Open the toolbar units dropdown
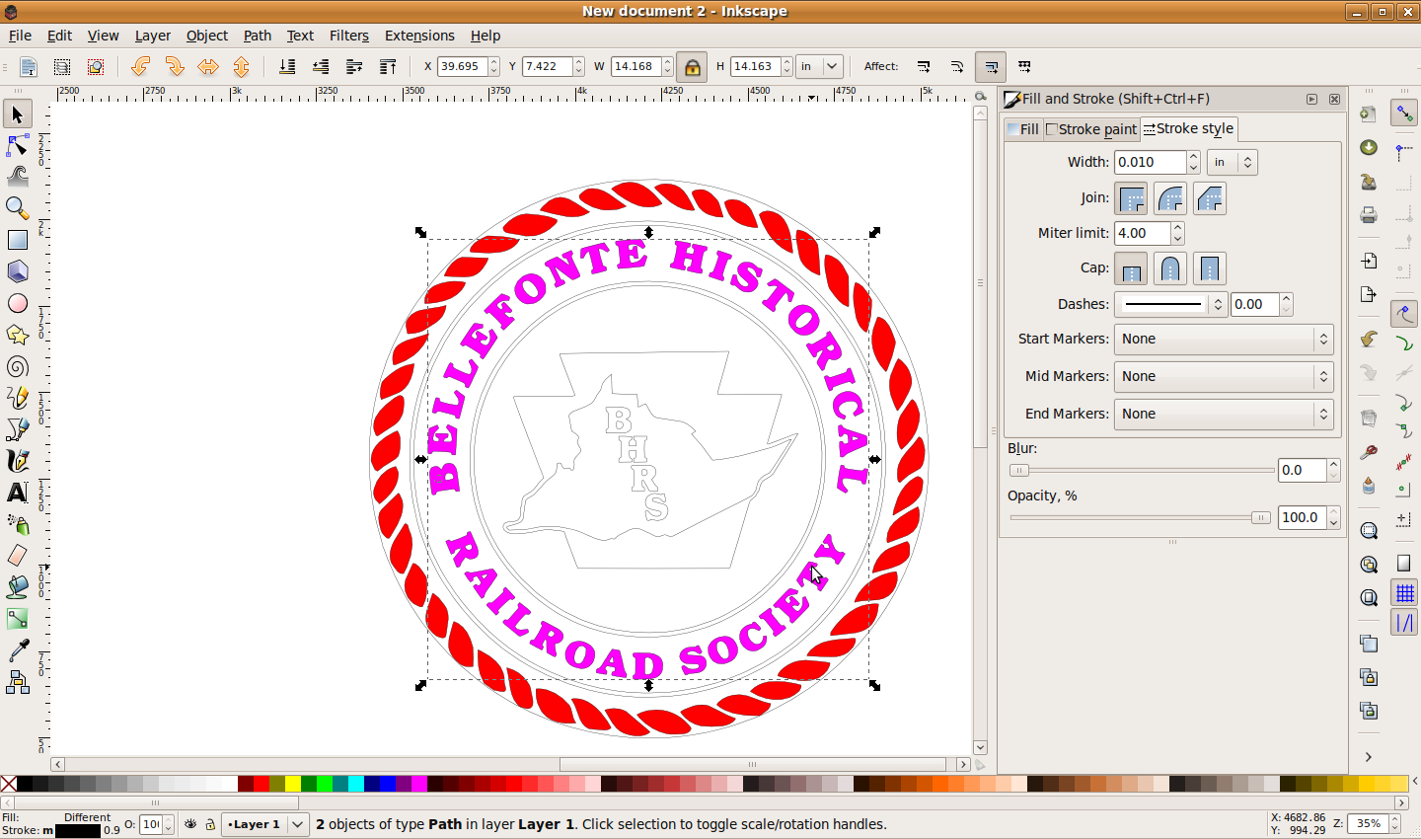This screenshot has width=1421, height=839. click(x=820, y=66)
